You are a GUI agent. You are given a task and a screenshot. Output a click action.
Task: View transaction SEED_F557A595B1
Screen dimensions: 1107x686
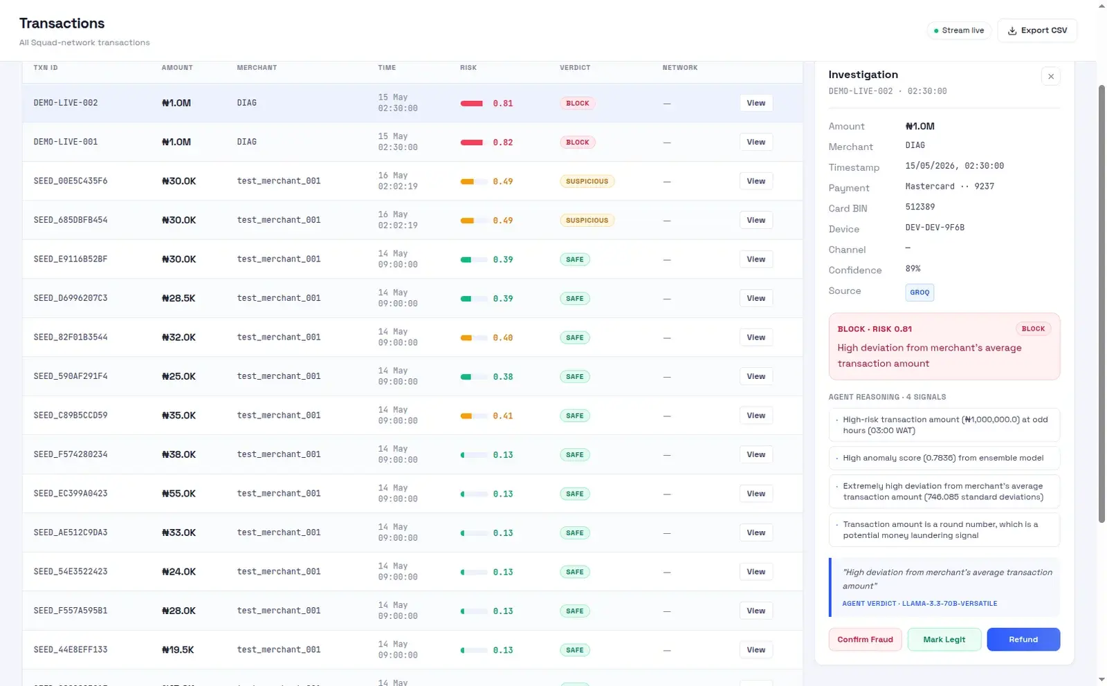click(x=756, y=611)
